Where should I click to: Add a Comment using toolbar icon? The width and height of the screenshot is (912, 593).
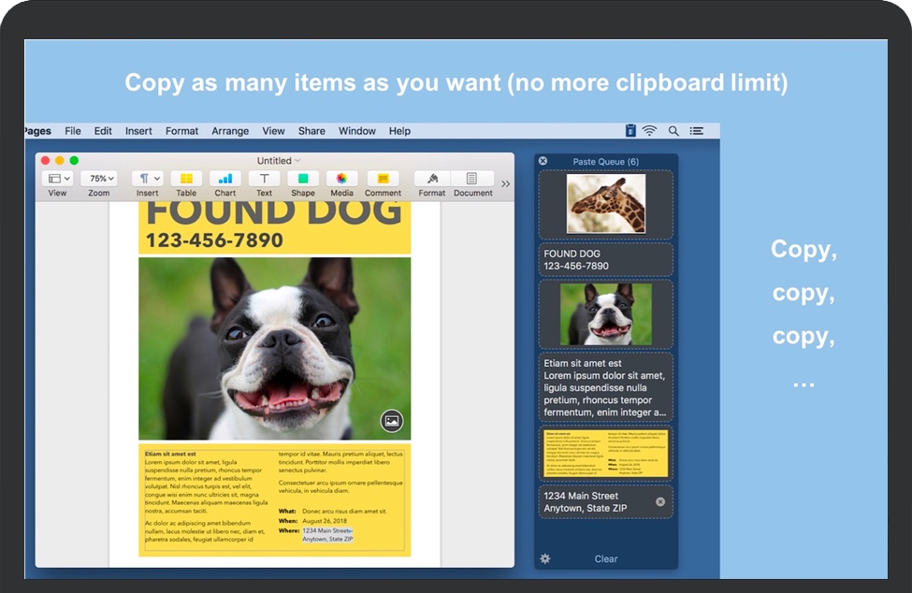pos(383,179)
